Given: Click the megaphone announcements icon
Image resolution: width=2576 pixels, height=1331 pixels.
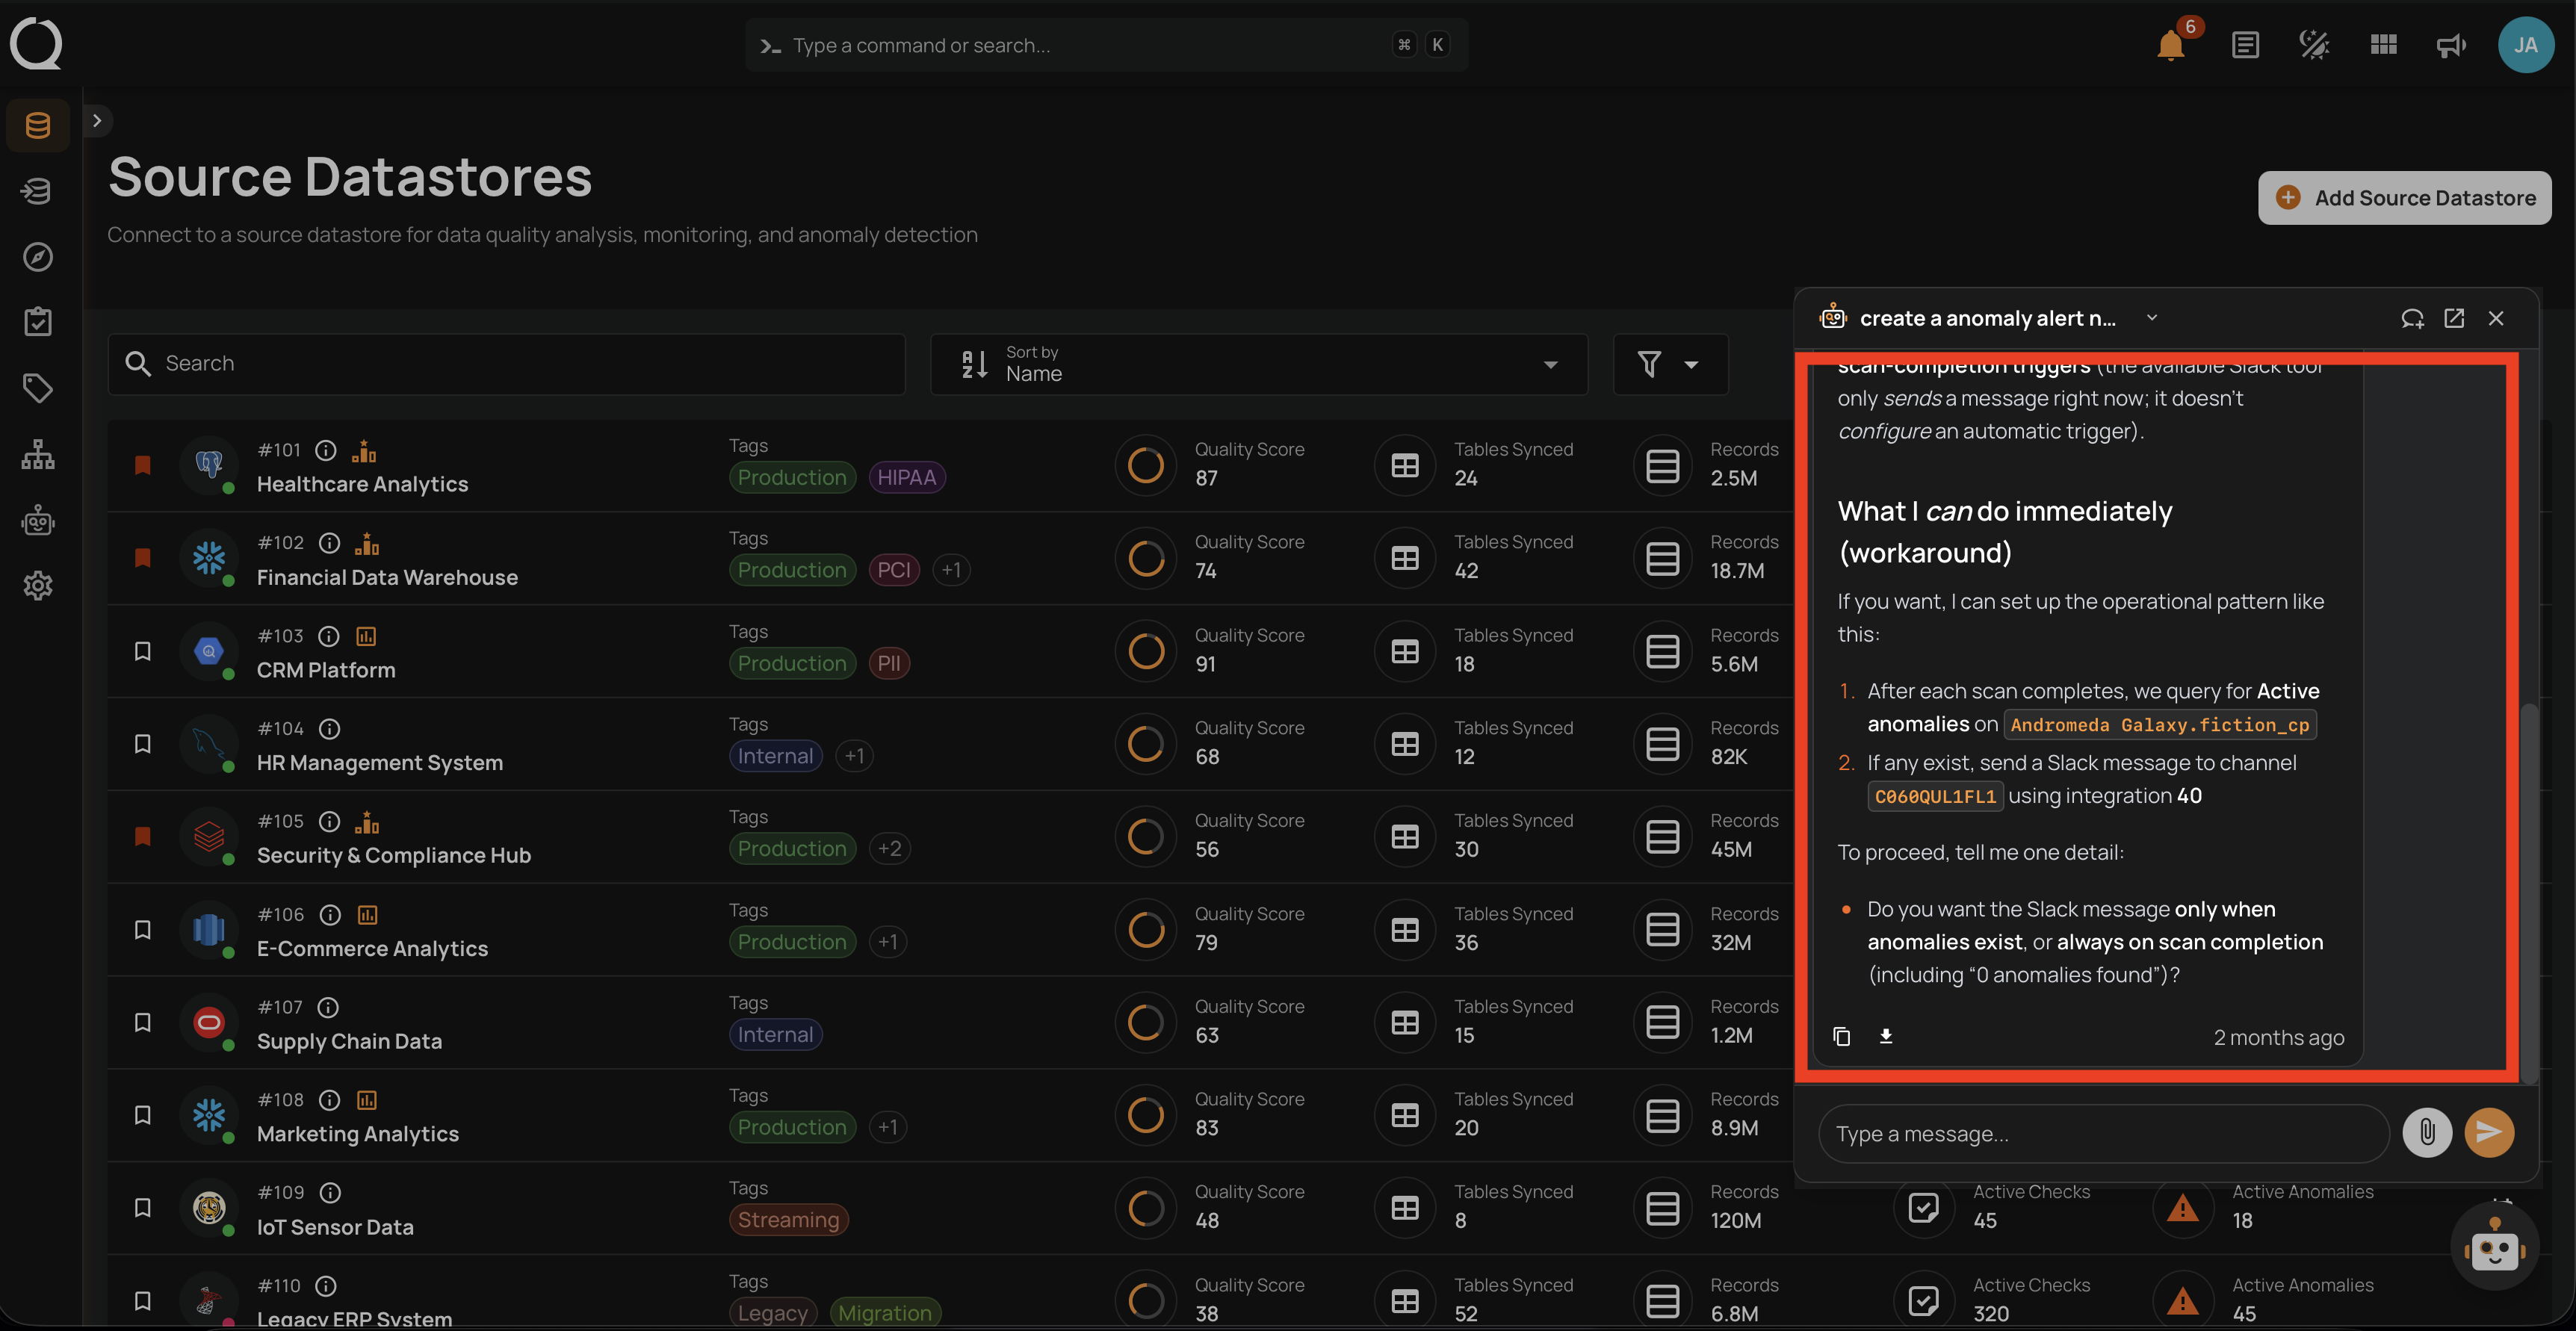Looking at the screenshot, I should (x=2451, y=45).
